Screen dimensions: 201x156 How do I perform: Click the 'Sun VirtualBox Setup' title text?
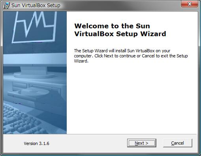(36, 6)
